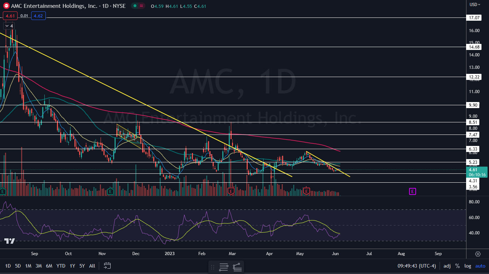Click the RSI 80.00 scale label
The height and width of the screenshot is (274, 489).
474,202
